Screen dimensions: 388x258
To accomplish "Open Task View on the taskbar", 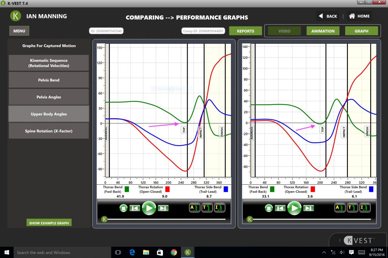I will click(118, 252).
